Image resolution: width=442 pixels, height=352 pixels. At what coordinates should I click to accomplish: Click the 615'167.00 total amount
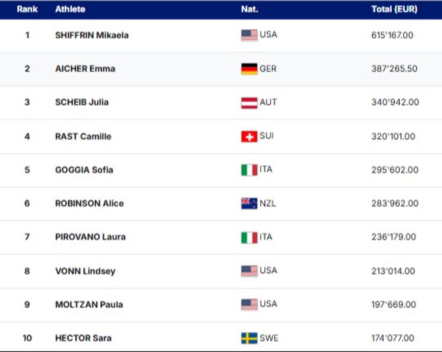coord(392,35)
